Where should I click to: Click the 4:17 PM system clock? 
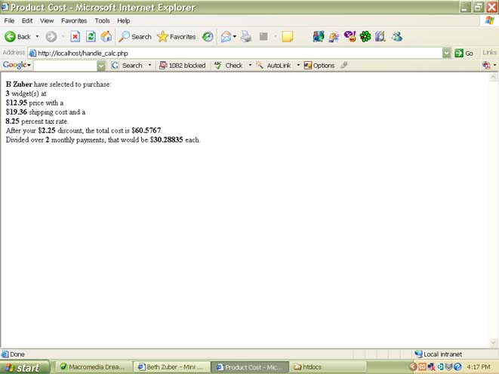tap(479, 367)
